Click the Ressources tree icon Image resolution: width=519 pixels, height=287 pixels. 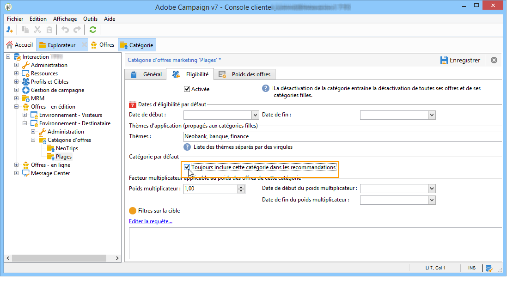26,73
